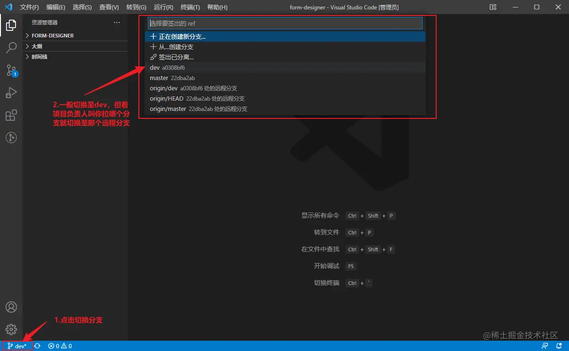Choose the origin/master remote branch

285,109
